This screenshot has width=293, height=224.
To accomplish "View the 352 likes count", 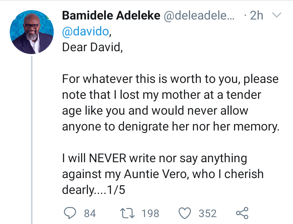I will coord(208,213).
